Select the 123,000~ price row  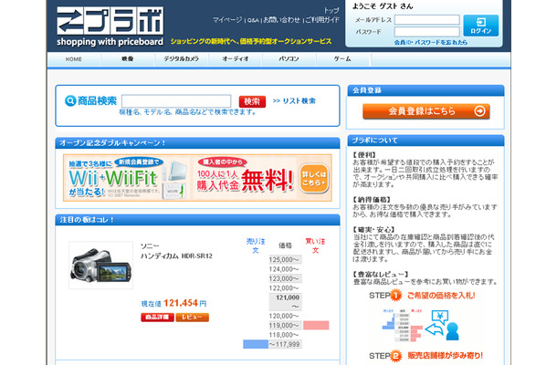[x=285, y=278]
